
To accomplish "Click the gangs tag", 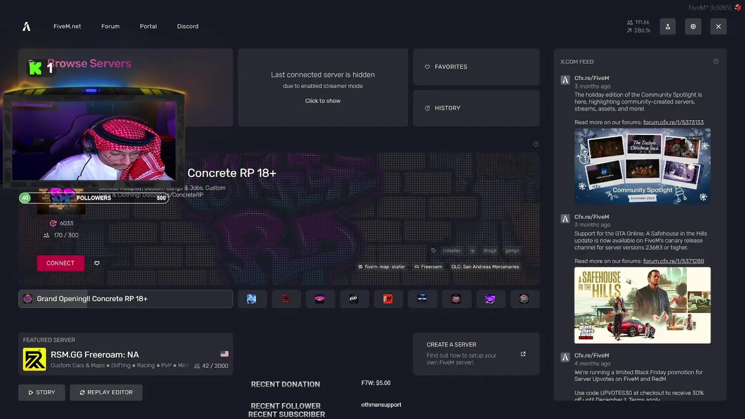I will coord(512,250).
